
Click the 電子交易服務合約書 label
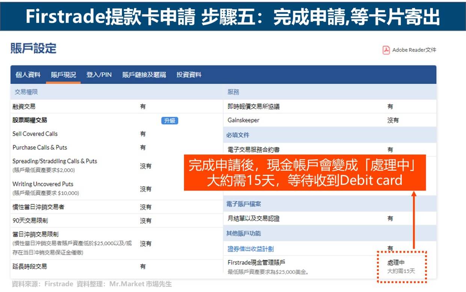pyautogui.click(x=253, y=150)
